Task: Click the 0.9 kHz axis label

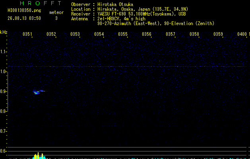Action: pyautogui.click(x=3, y=91)
